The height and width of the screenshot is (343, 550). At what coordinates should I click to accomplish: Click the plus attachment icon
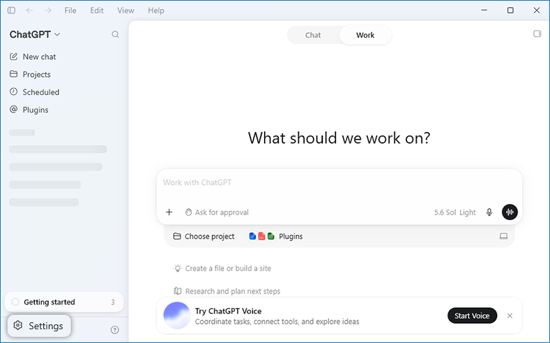click(169, 212)
